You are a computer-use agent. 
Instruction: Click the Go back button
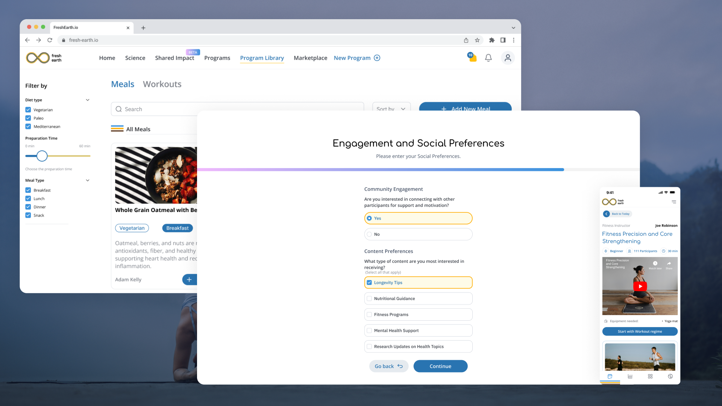(x=388, y=366)
